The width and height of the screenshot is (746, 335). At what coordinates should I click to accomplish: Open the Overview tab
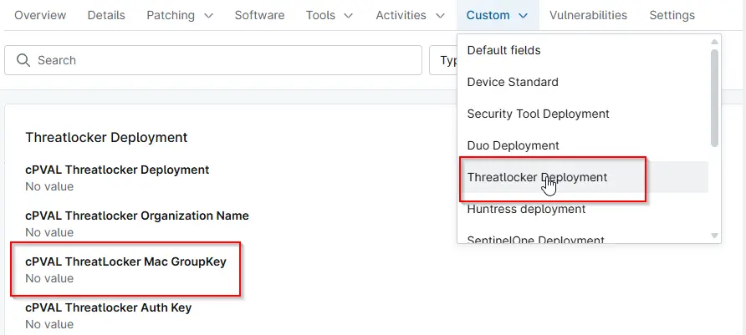[41, 15]
